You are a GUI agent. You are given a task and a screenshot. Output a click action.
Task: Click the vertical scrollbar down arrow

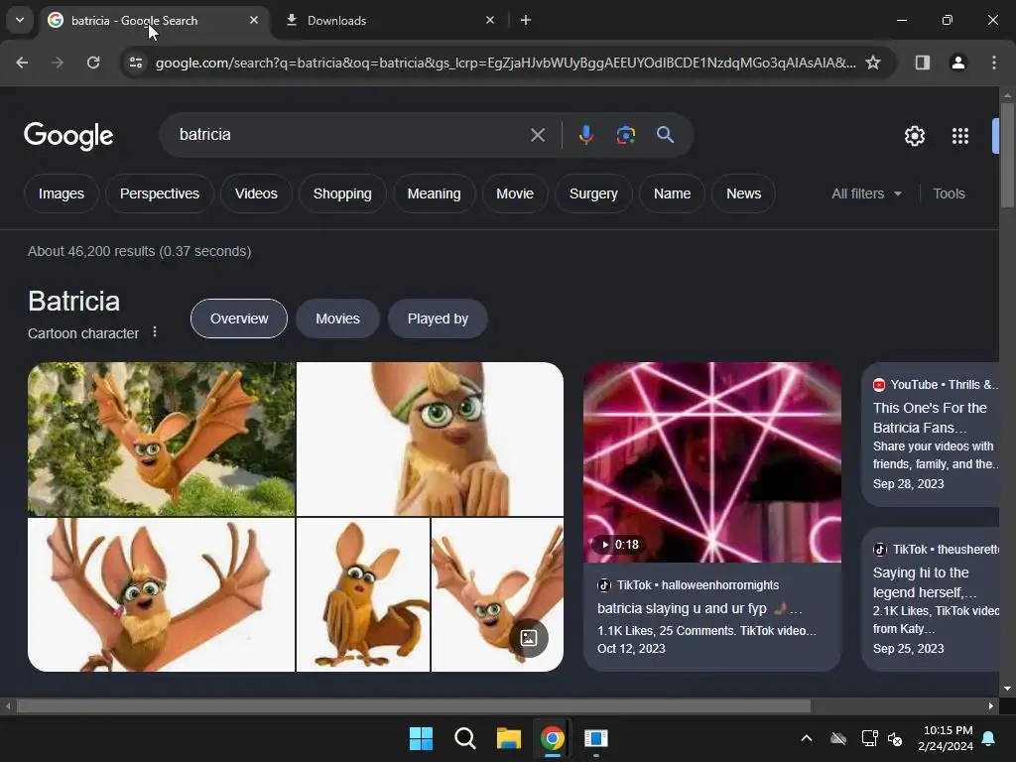1007,689
